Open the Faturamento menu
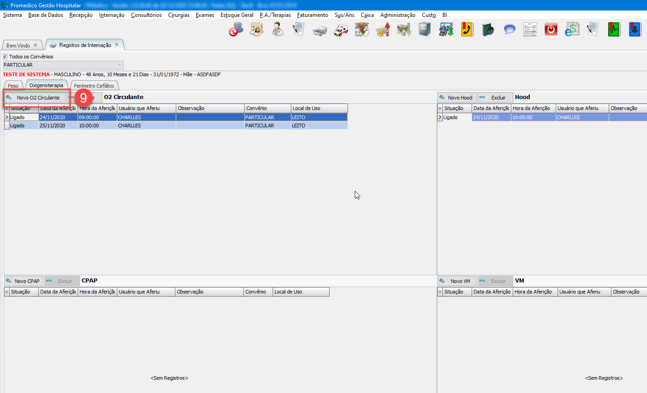Viewport: 647px width, 393px height. pyautogui.click(x=312, y=15)
